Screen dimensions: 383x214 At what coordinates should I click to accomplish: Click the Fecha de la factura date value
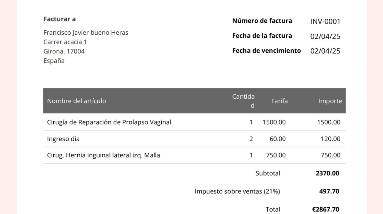pyautogui.click(x=325, y=36)
